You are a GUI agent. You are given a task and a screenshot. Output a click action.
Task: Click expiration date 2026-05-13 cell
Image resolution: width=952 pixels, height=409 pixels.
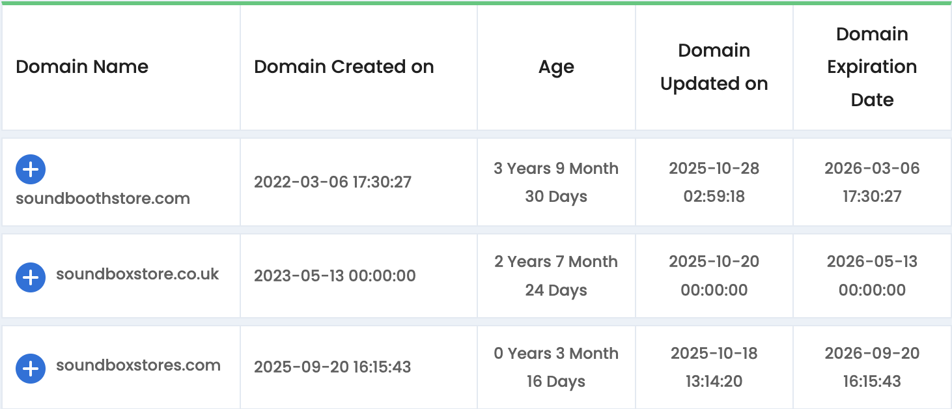[872, 275]
